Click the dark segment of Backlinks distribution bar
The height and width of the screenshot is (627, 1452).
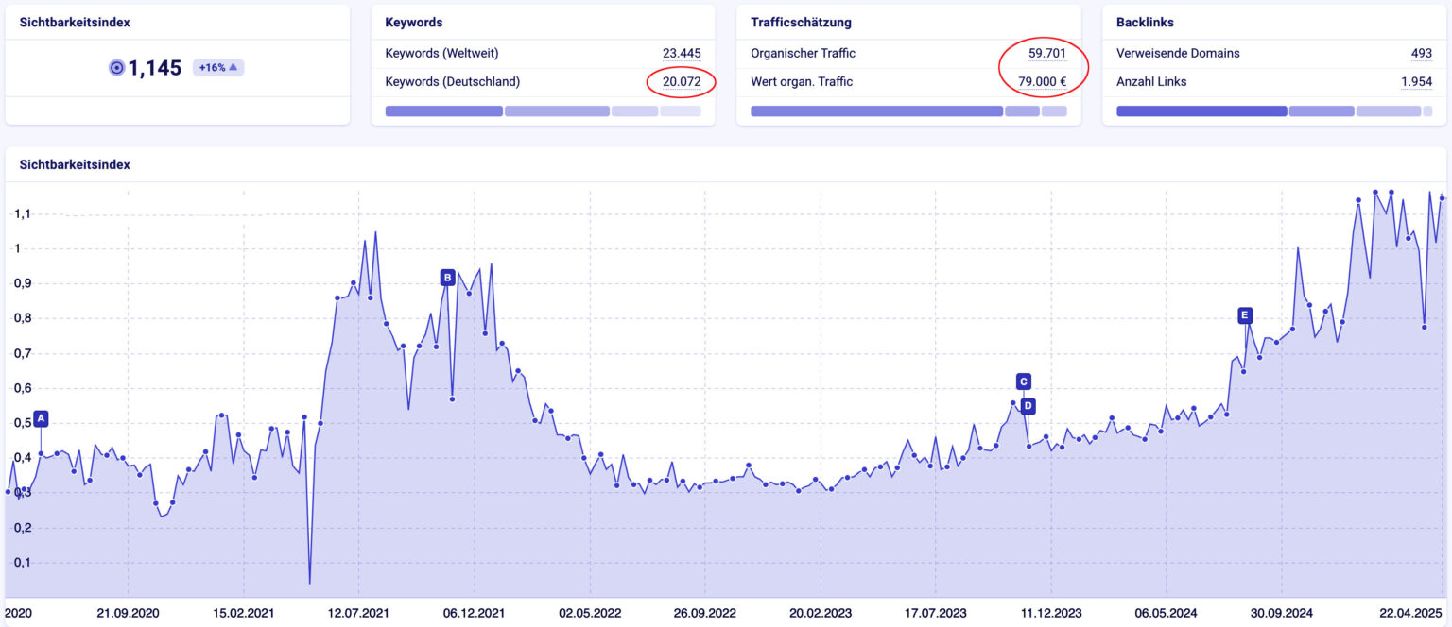point(1201,111)
